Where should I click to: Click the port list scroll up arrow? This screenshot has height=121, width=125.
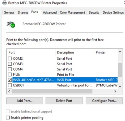pyautogui.click(x=120, y=52)
